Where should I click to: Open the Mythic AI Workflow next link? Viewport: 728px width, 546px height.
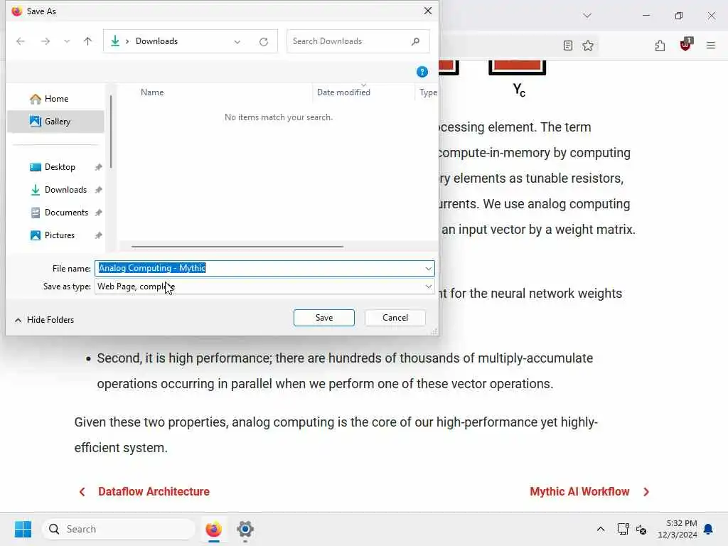pyautogui.click(x=579, y=492)
